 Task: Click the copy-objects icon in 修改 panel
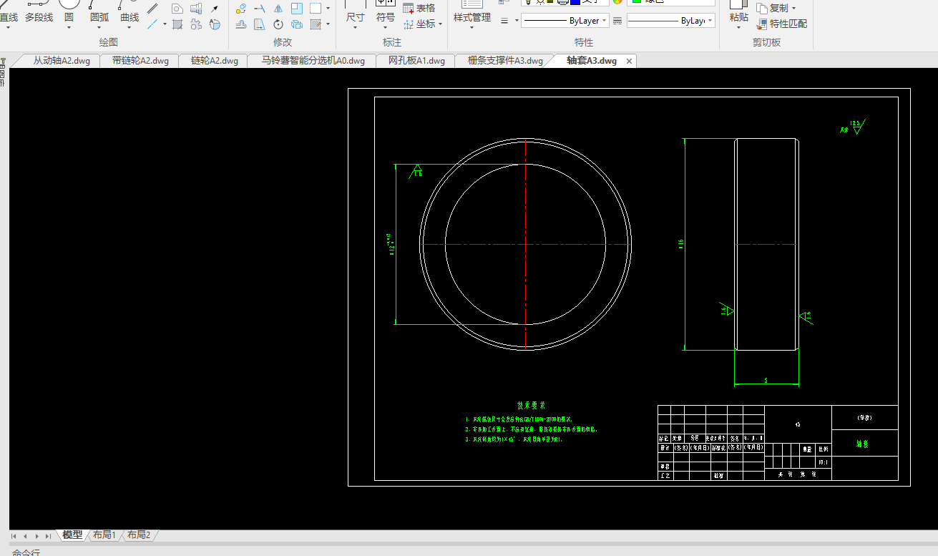point(241,9)
